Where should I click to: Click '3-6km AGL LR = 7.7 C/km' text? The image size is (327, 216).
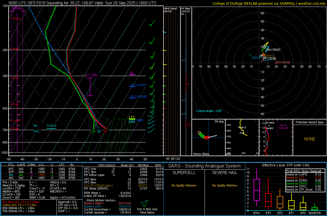(19, 205)
